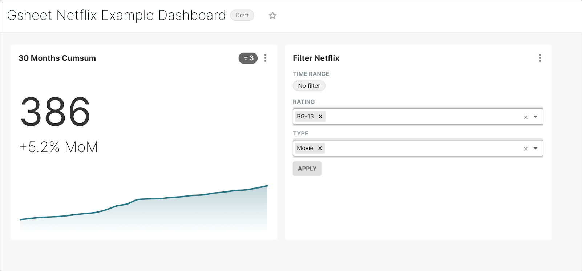Open the 30 Months Cumsum chart options menu
The height and width of the screenshot is (271, 582).
coord(266,58)
